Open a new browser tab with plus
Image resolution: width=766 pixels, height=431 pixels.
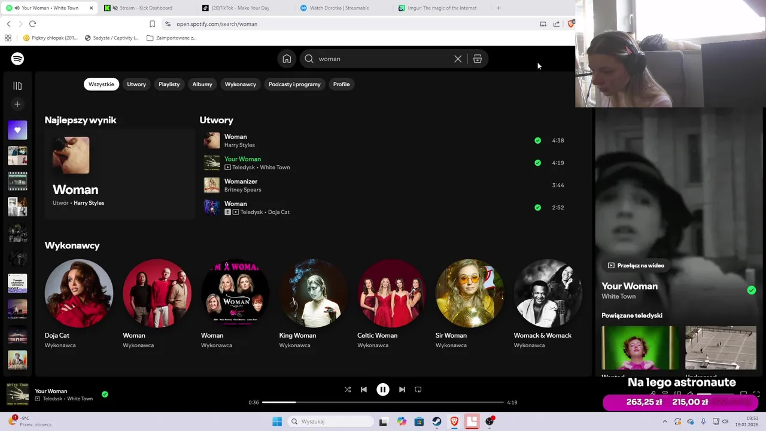point(498,8)
